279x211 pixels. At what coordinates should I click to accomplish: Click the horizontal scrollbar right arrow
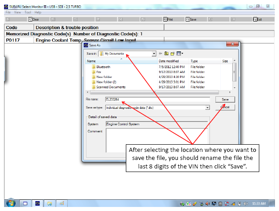(x=230, y=92)
